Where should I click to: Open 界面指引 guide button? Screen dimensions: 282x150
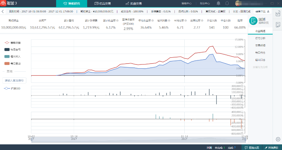(x=271, y=147)
